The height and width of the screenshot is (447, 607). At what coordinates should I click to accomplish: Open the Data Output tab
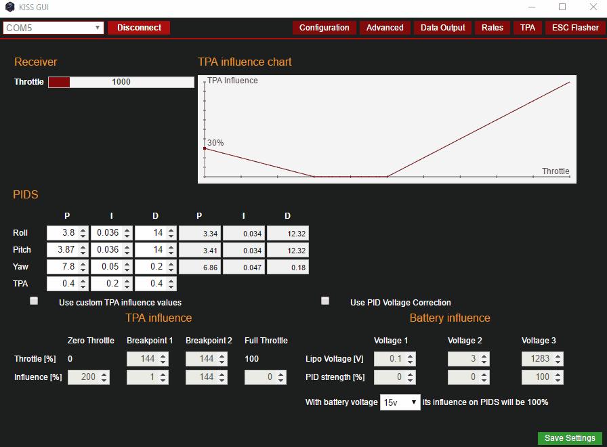pos(442,28)
